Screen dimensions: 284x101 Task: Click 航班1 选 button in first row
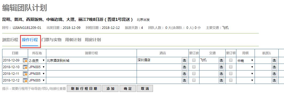(274, 60)
